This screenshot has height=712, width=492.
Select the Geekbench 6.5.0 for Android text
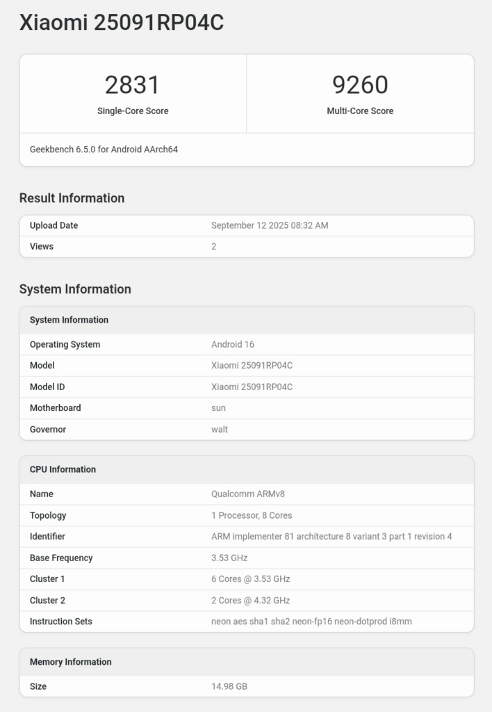pos(104,149)
